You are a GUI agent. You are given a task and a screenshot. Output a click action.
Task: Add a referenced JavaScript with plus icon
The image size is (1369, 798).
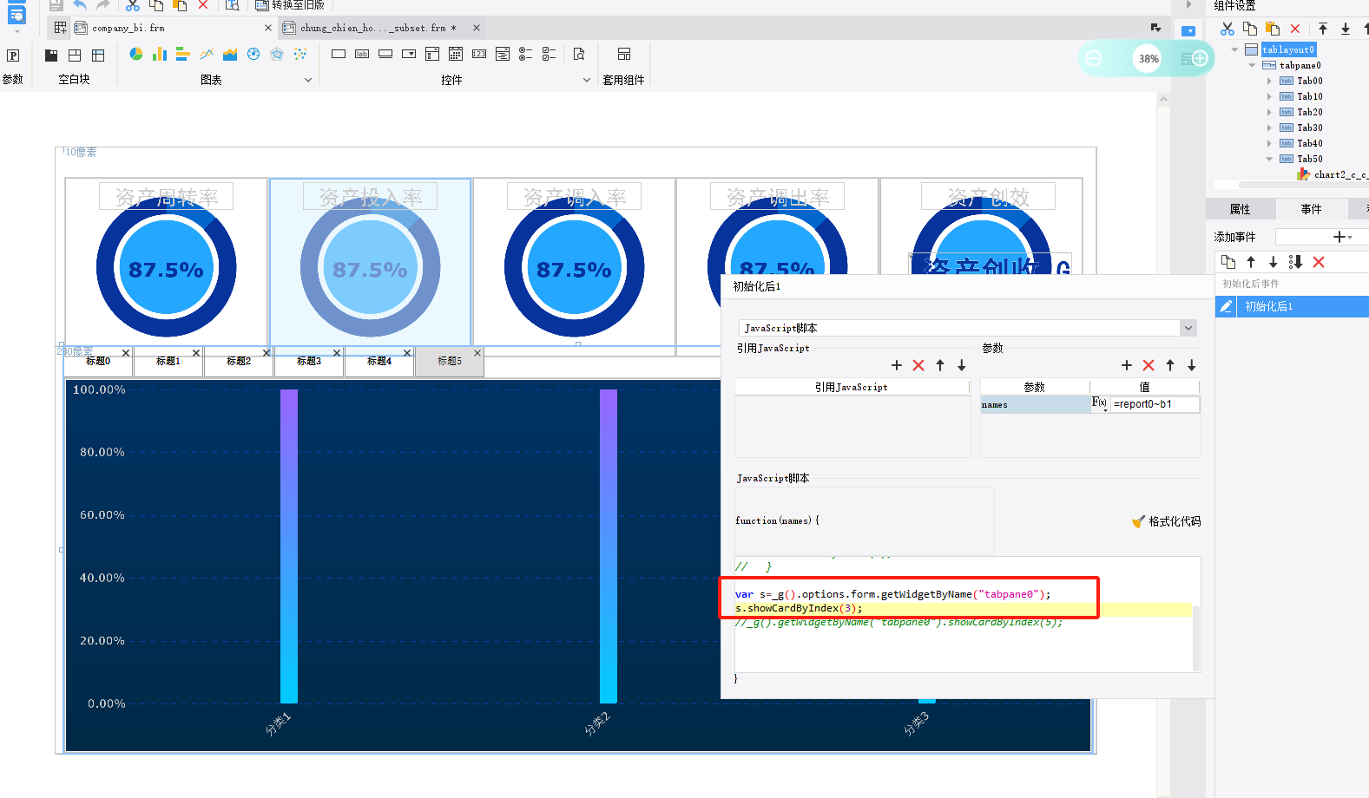[897, 365]
